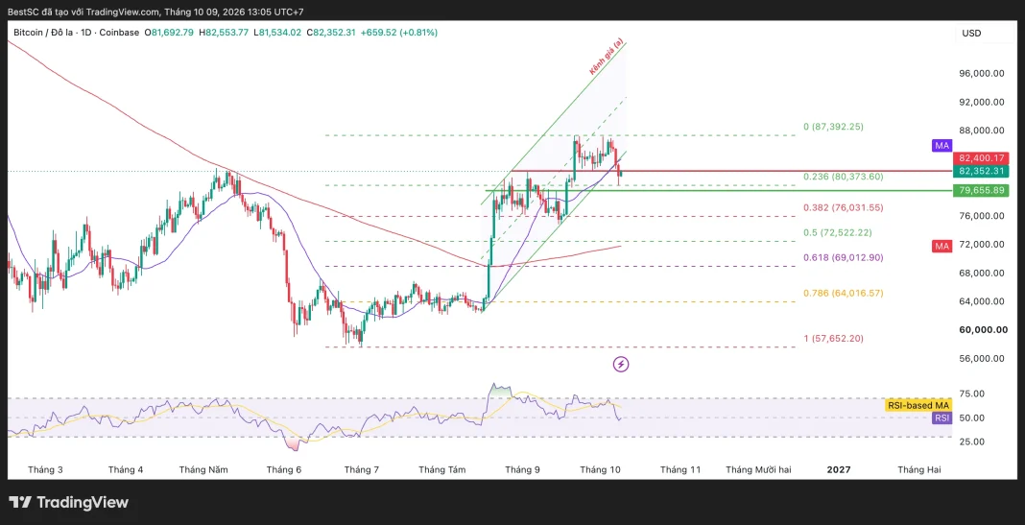Viewport: 1025px width, 525px height.
Task: Click the change value +659.52 (+0.81%)
Action: pyautogui.click(x=398, y=32)
